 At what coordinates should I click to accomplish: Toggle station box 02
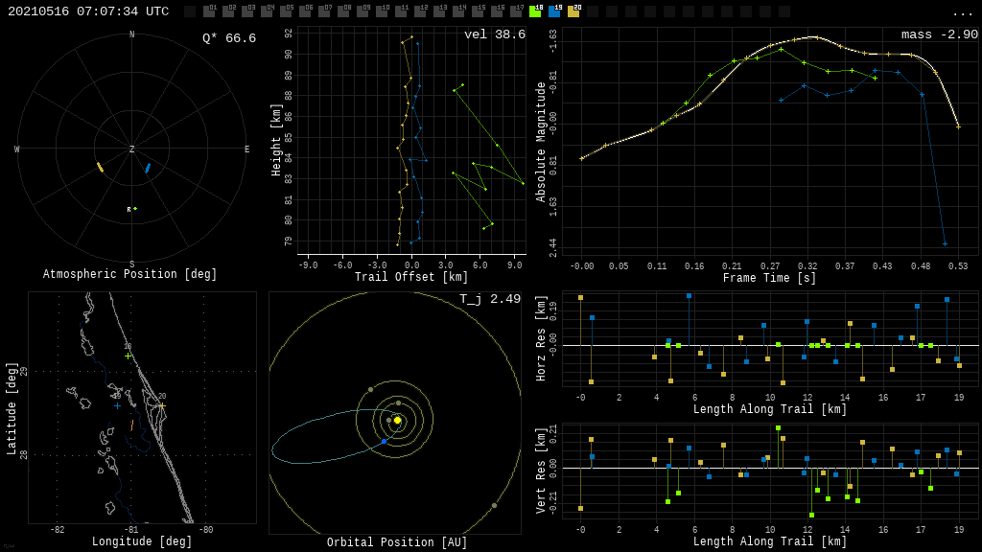point(228,11)
